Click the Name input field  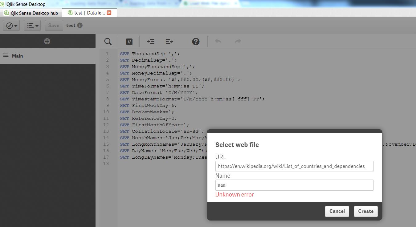295,185
